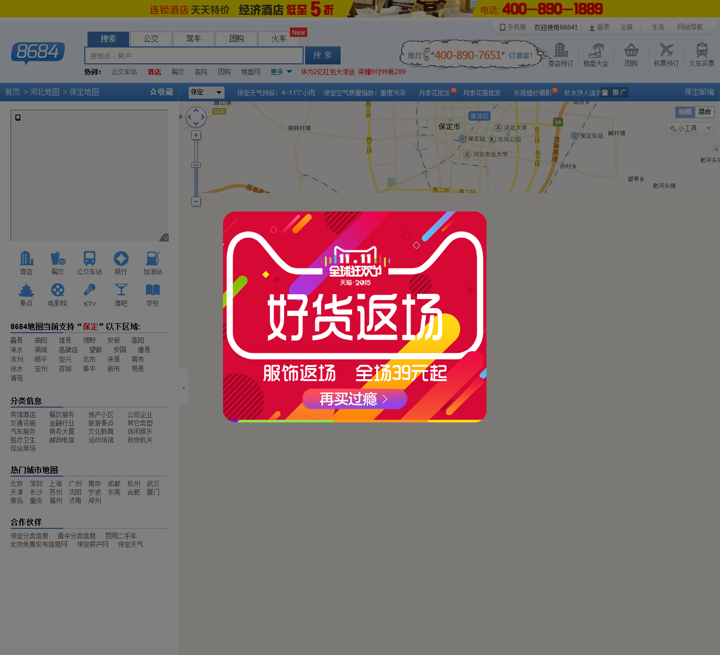Switch to the 公交 tab
The height and width of the screenshot is (655, 720).
[x=151, y=38]
